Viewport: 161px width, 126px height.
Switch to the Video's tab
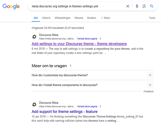(x=46, y=18)
